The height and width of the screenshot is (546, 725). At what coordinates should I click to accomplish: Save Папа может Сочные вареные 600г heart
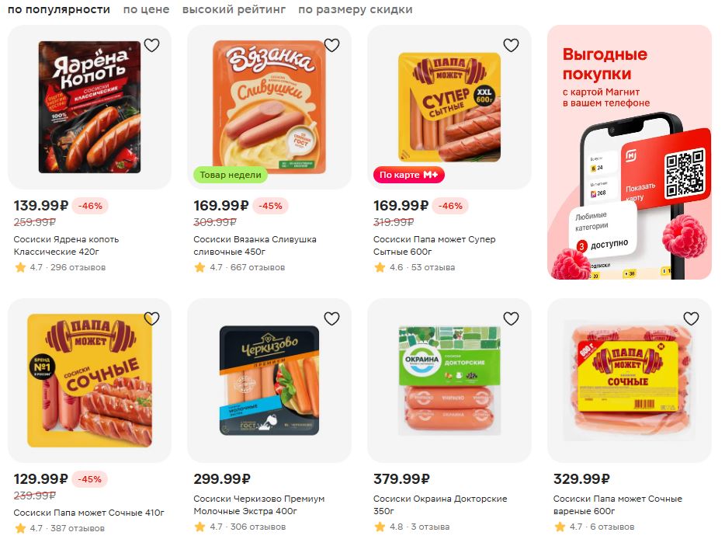click(x=691, y=318)
